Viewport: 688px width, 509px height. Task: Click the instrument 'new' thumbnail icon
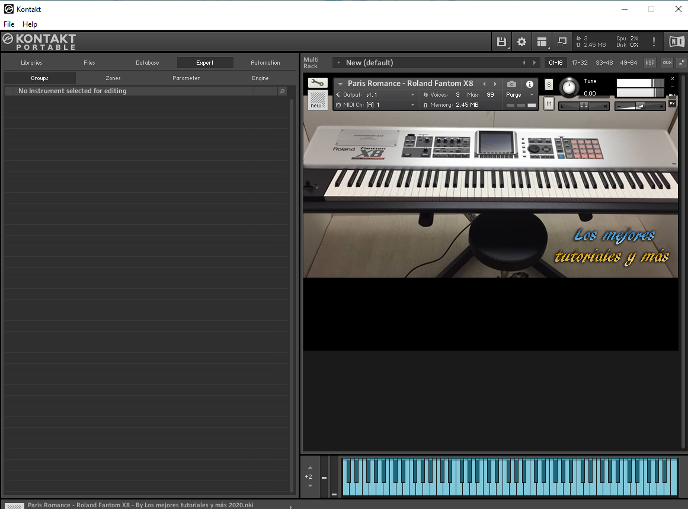tap(318, 100)
